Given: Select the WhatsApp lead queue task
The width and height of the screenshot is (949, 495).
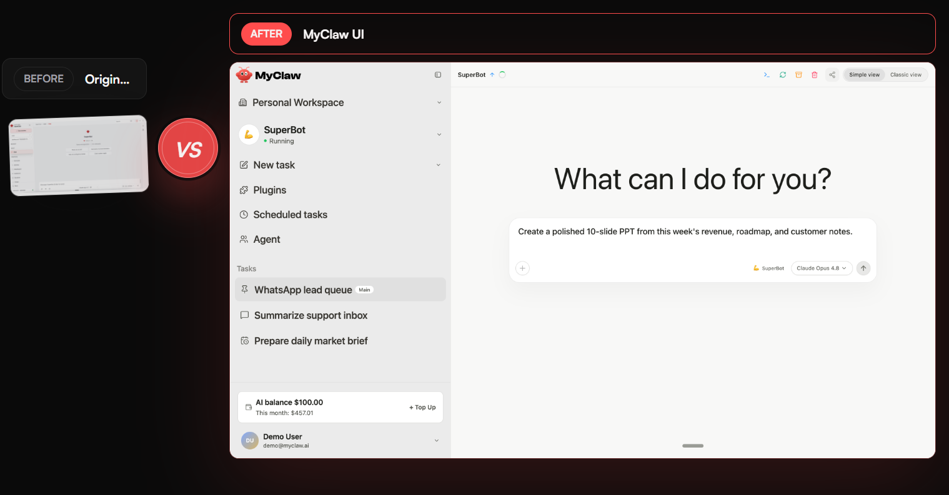Looking at the screenshot, I should [340, 290].
